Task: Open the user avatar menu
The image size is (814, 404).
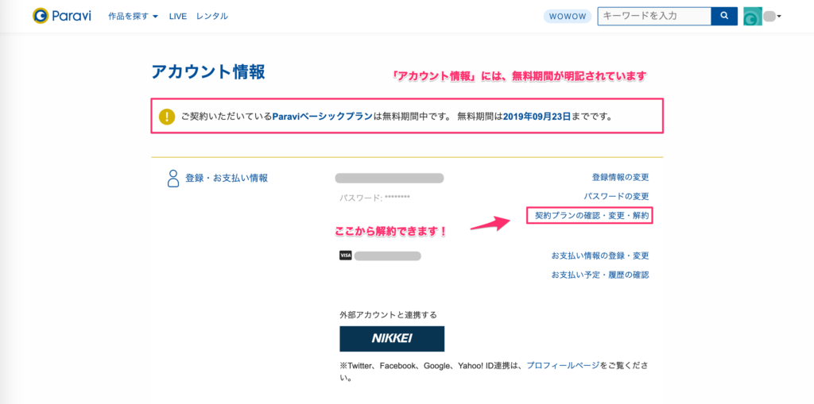Action: (753, 17)
